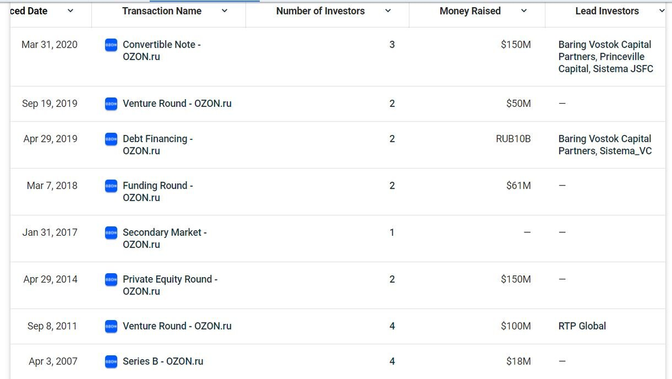The width and height of the screenshot is (672, 379).
Task: Select the Sep 8, 2011 date cell
Action: (x=53, y=326)
